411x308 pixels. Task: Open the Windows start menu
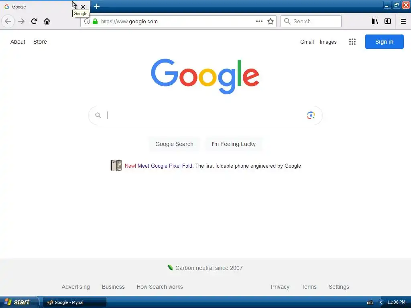19,302
